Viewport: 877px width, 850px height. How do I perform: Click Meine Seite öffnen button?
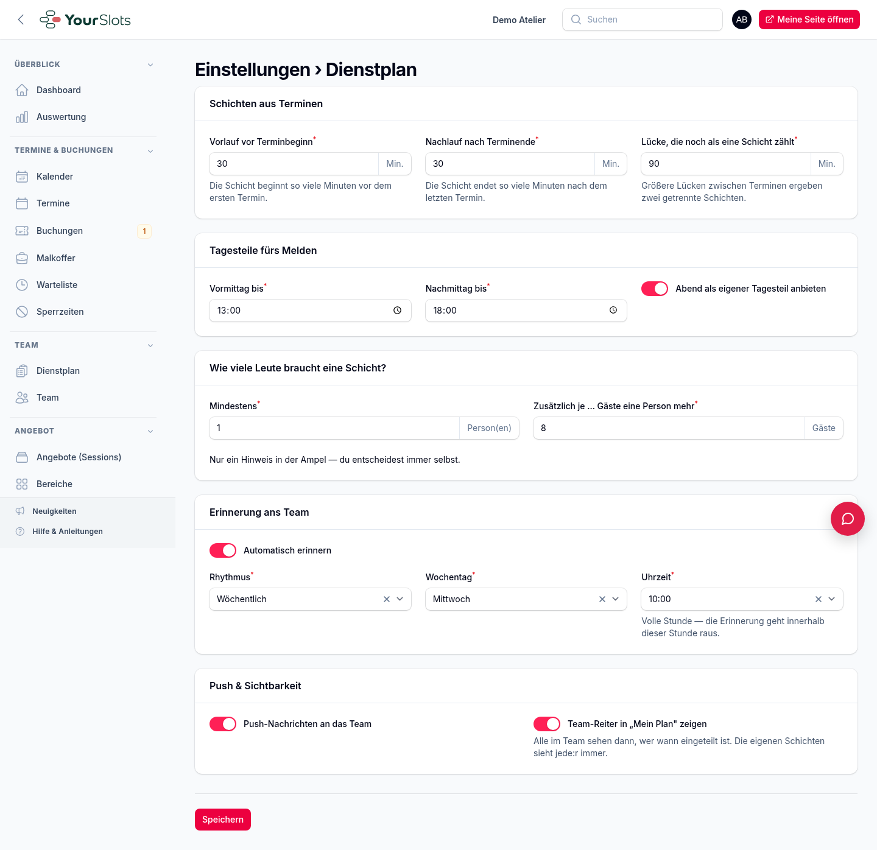click(809, 19)
